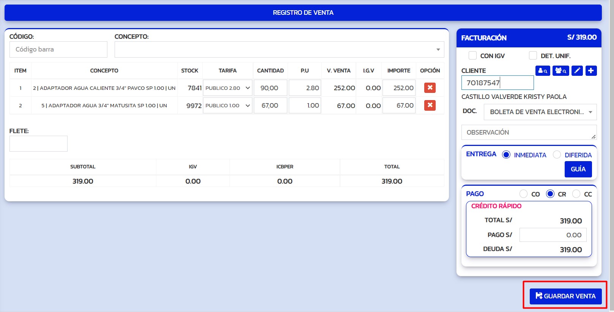Expand the PUBLICO 2.80 tarifa dropdown
Screen dimensions: 614x312
(x=227, y=88)
